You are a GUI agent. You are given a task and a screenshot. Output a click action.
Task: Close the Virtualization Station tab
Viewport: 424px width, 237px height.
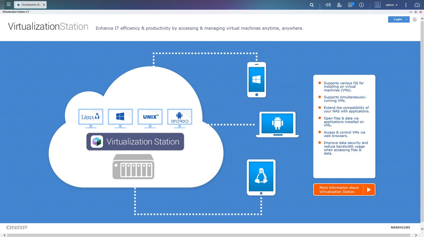tap(44, 5)
